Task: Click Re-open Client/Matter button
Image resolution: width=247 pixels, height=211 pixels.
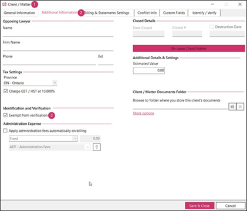Action: [189, 49]
